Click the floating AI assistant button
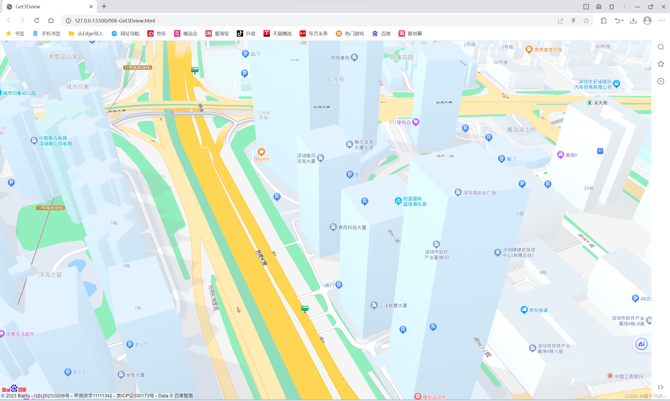670x401 pixels. point(641,344)
